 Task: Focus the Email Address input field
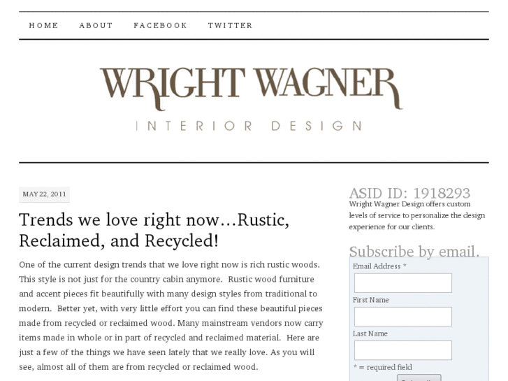tap(402, 282)
